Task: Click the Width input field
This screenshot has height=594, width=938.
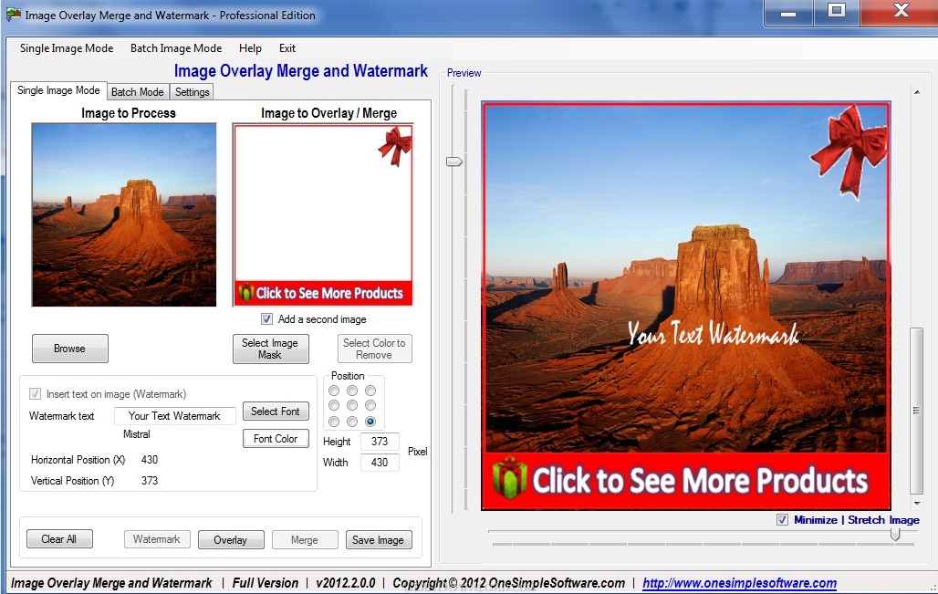Action: point(380,463)
